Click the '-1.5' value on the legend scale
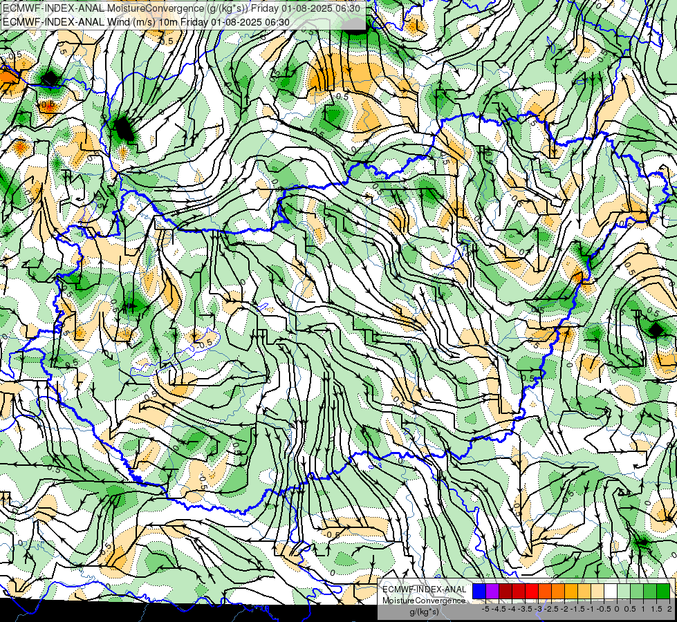Viewport: 677px width, 622px height. point(577,609)
